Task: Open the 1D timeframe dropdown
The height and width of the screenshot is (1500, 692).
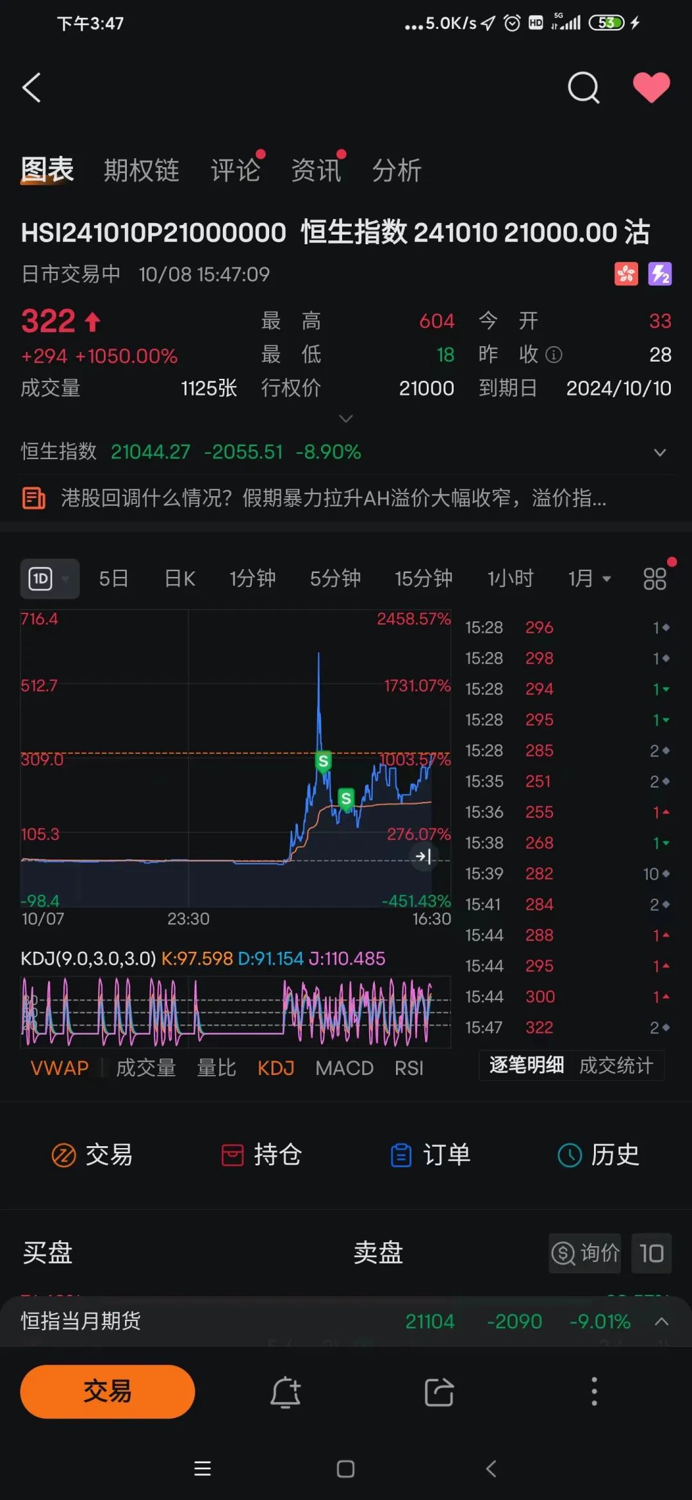Action: point(50,579)
